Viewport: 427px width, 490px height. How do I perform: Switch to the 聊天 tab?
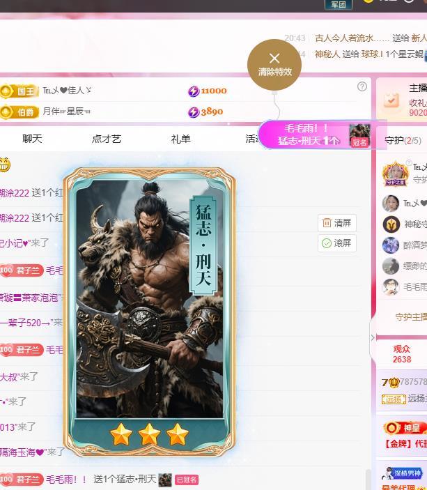coord(32,139)
